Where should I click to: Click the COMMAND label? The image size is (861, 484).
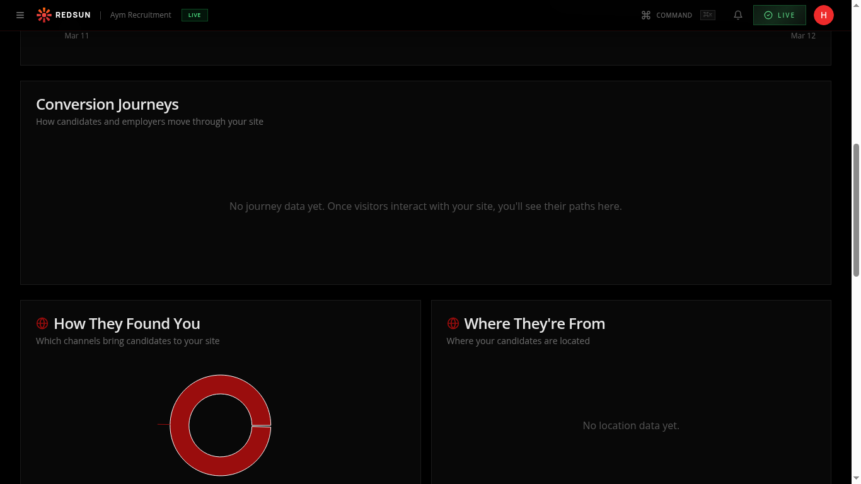point(674,15)
